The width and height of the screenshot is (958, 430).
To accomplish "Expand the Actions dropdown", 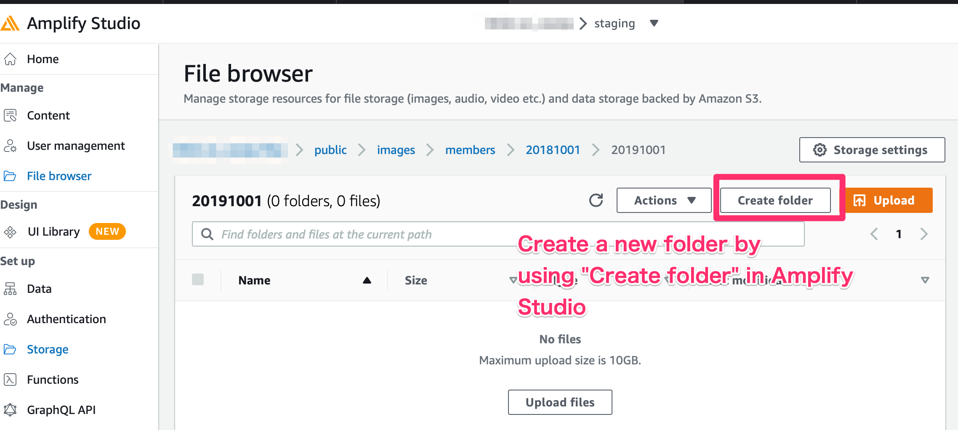I will (663, 200).
